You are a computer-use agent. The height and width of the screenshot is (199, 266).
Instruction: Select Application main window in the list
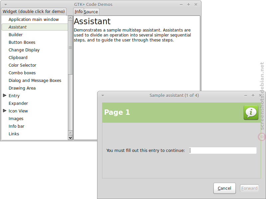(34, 20)
